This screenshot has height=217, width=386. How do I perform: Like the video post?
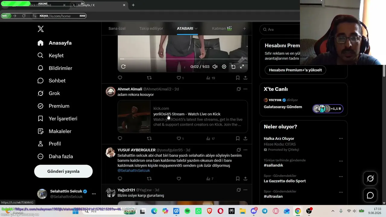click(179, 78)
